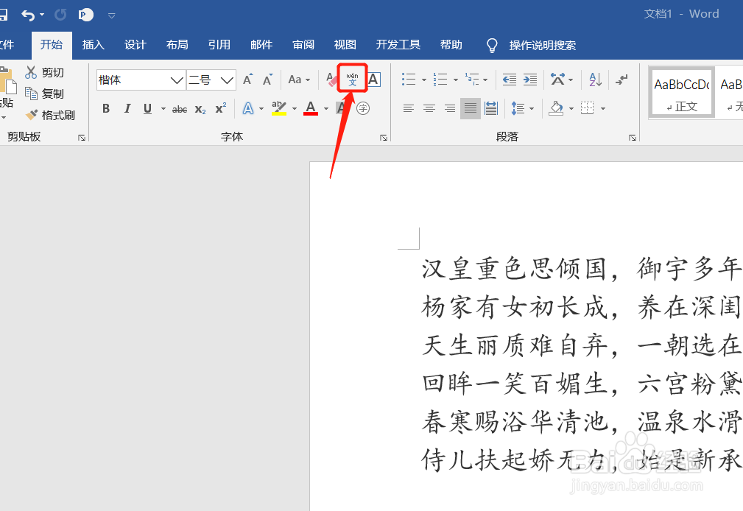Toggle Show/Hide paragraph marks
Viewport: 743px width, 511px height.
(x=621, y=79)
